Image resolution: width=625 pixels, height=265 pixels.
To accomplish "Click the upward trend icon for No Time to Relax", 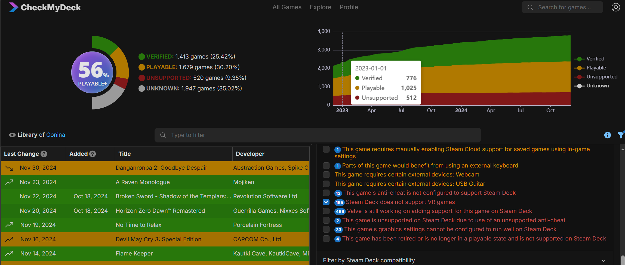I will (x=9, y=225).
